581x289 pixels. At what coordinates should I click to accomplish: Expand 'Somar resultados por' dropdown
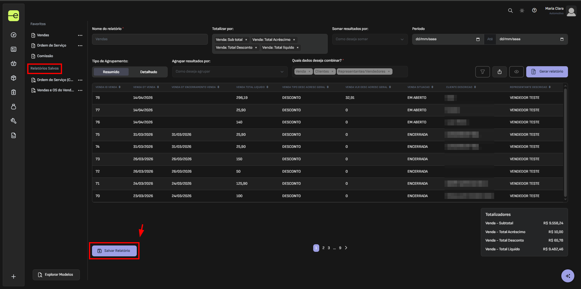coord(369,39)
